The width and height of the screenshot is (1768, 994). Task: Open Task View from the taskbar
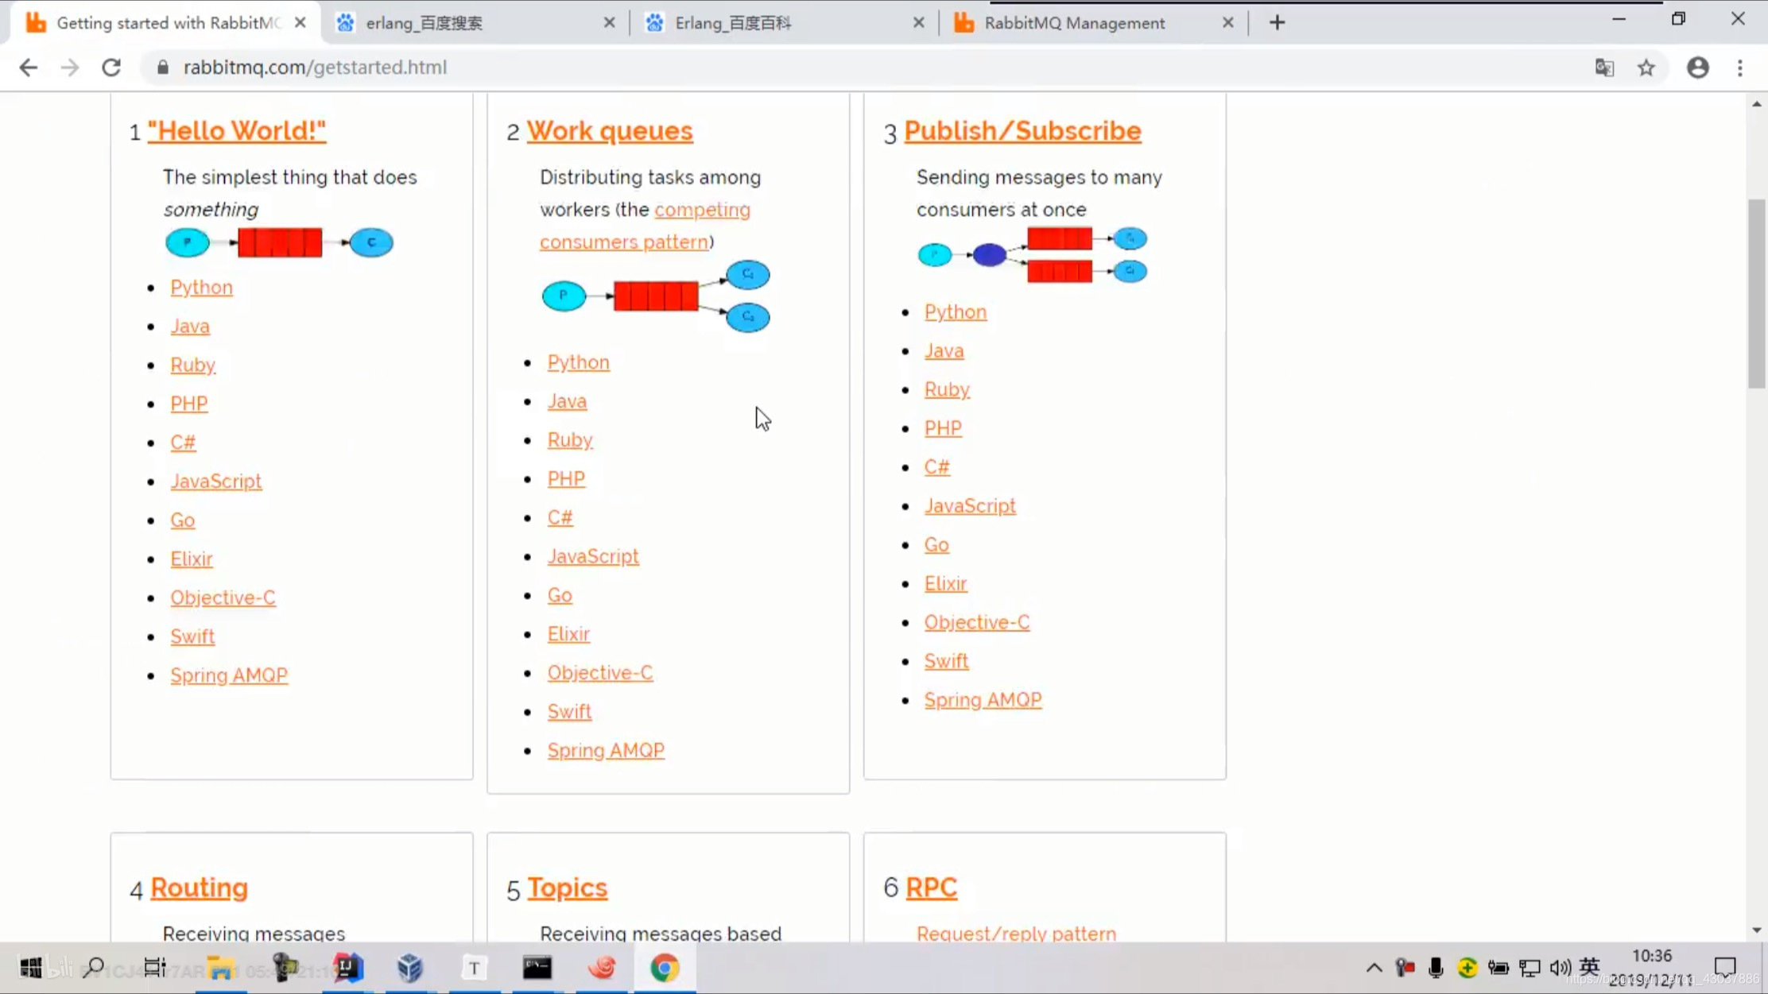[x=155, y=968]
